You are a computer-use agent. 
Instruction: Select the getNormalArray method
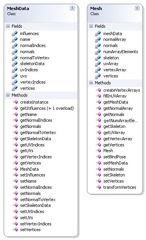(118, 108)
